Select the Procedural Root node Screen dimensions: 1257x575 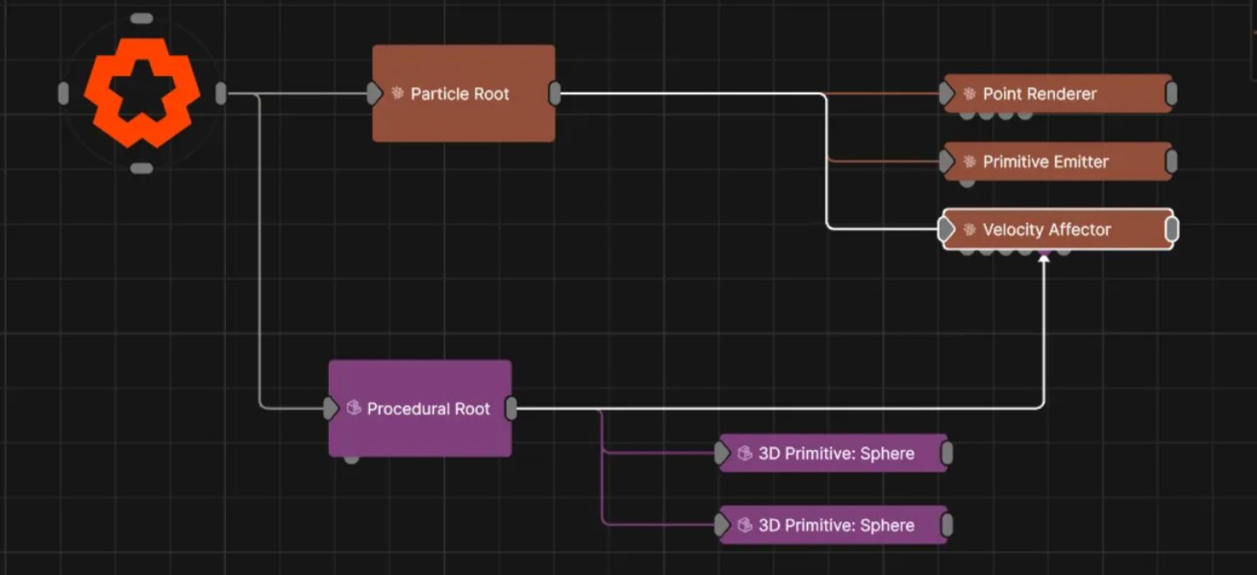click(x=420, y=408)
